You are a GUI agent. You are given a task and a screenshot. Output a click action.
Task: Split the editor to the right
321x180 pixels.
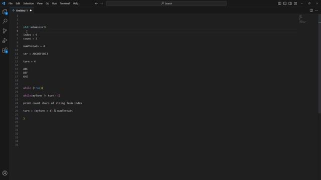311,10
